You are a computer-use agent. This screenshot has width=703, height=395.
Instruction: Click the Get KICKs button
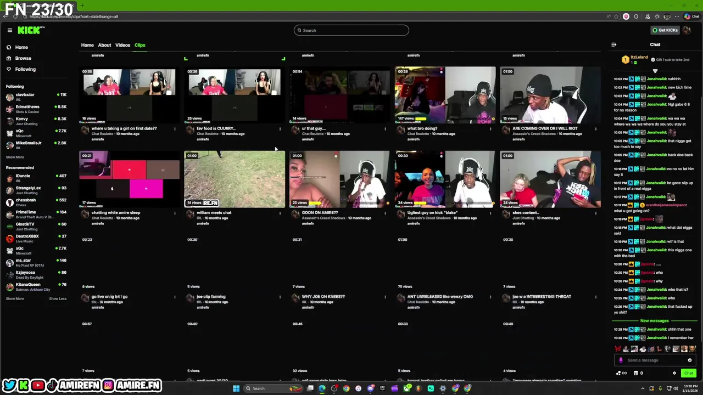[665, 30]
